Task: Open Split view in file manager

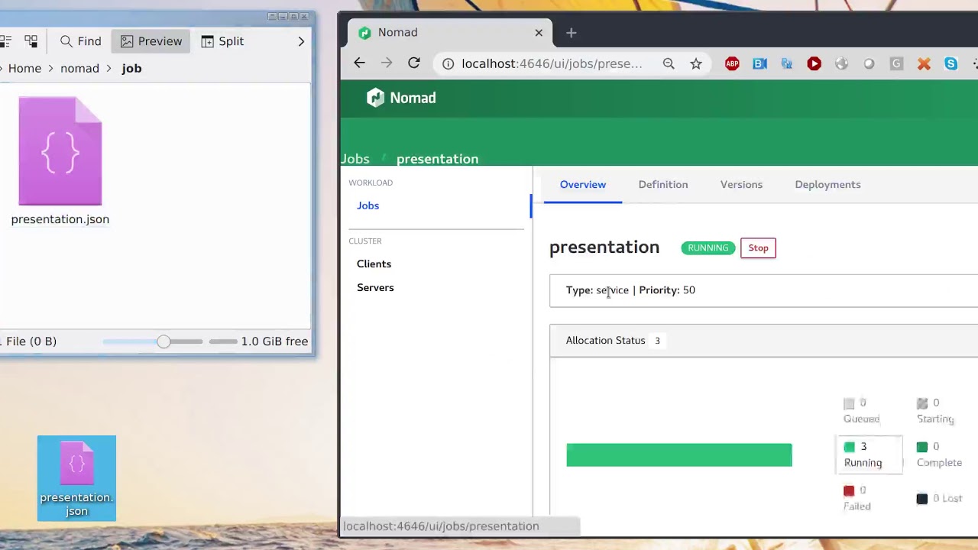Action: tap(222, 41)
